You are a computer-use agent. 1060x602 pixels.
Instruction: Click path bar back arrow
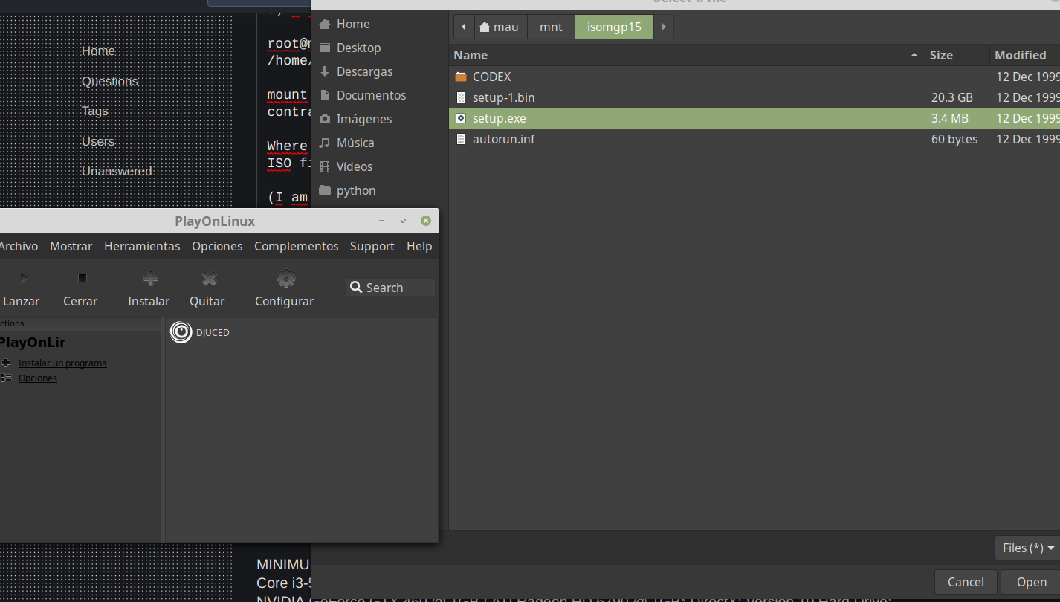tap(464, 27)
